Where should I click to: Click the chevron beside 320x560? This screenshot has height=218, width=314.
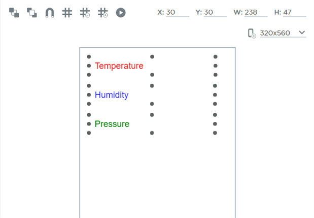302,33
